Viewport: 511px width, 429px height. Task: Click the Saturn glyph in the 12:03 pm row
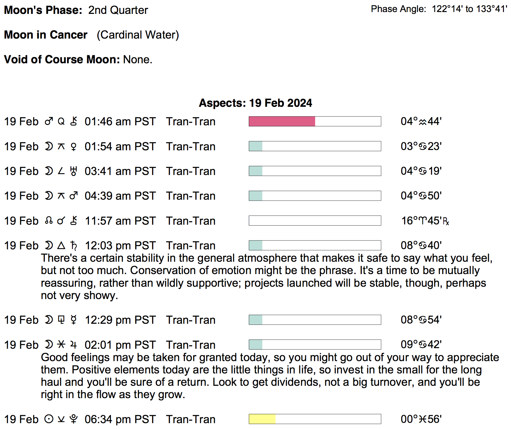74,246
